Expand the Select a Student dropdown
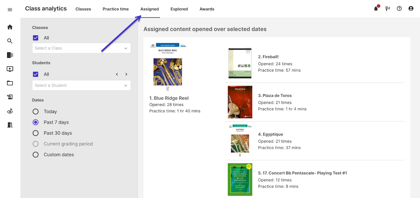 tap(81, 85)
